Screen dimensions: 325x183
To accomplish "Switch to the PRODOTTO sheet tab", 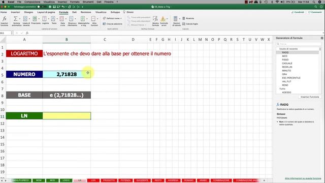I will pos(109,180).
